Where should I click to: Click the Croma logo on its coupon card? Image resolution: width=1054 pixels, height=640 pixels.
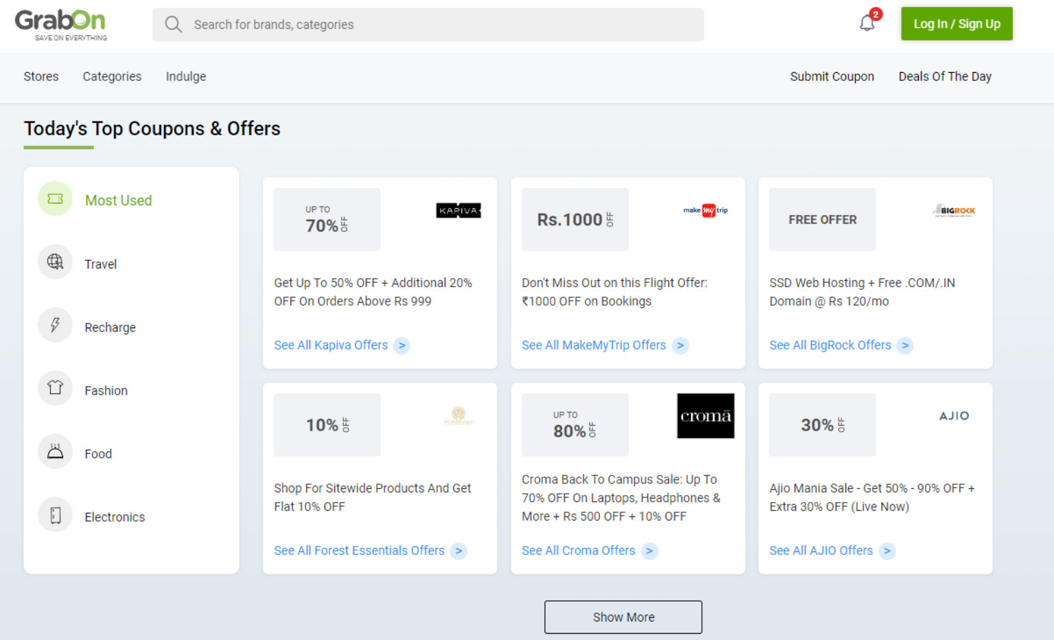(x=705, y=415)
